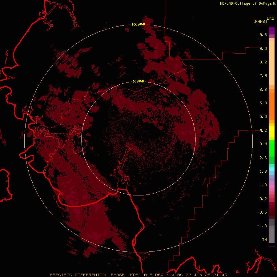
Task: Click the gray TH color scale segment
Action: pyautogui.click(x=272, y=236)
